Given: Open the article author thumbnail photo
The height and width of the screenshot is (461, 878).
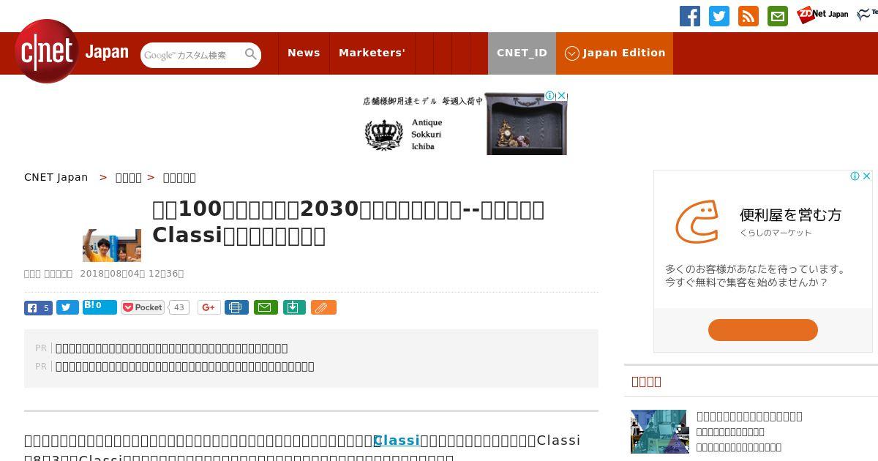Looking at the screenshot, I should click(x=112, y=245).
